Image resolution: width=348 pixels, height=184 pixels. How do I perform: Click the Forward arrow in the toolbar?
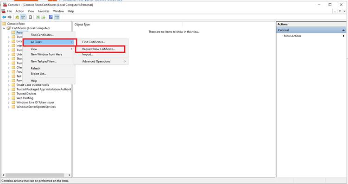pos(10,17)
